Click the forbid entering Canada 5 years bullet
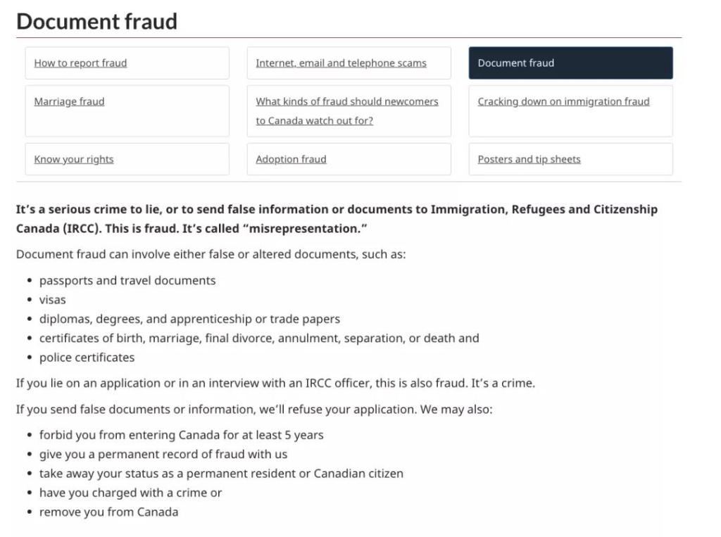Viewport: 721px width, 537px height. point(181,436)
